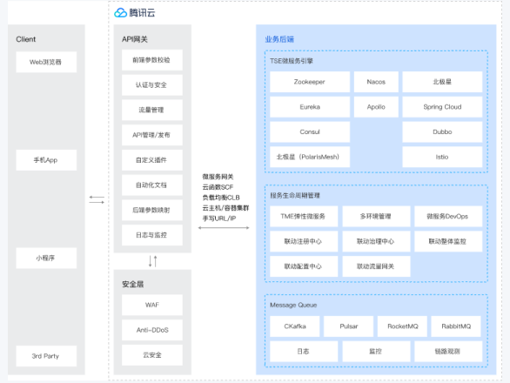
Task: Select the Dubbo box
Action: [442, 131]
